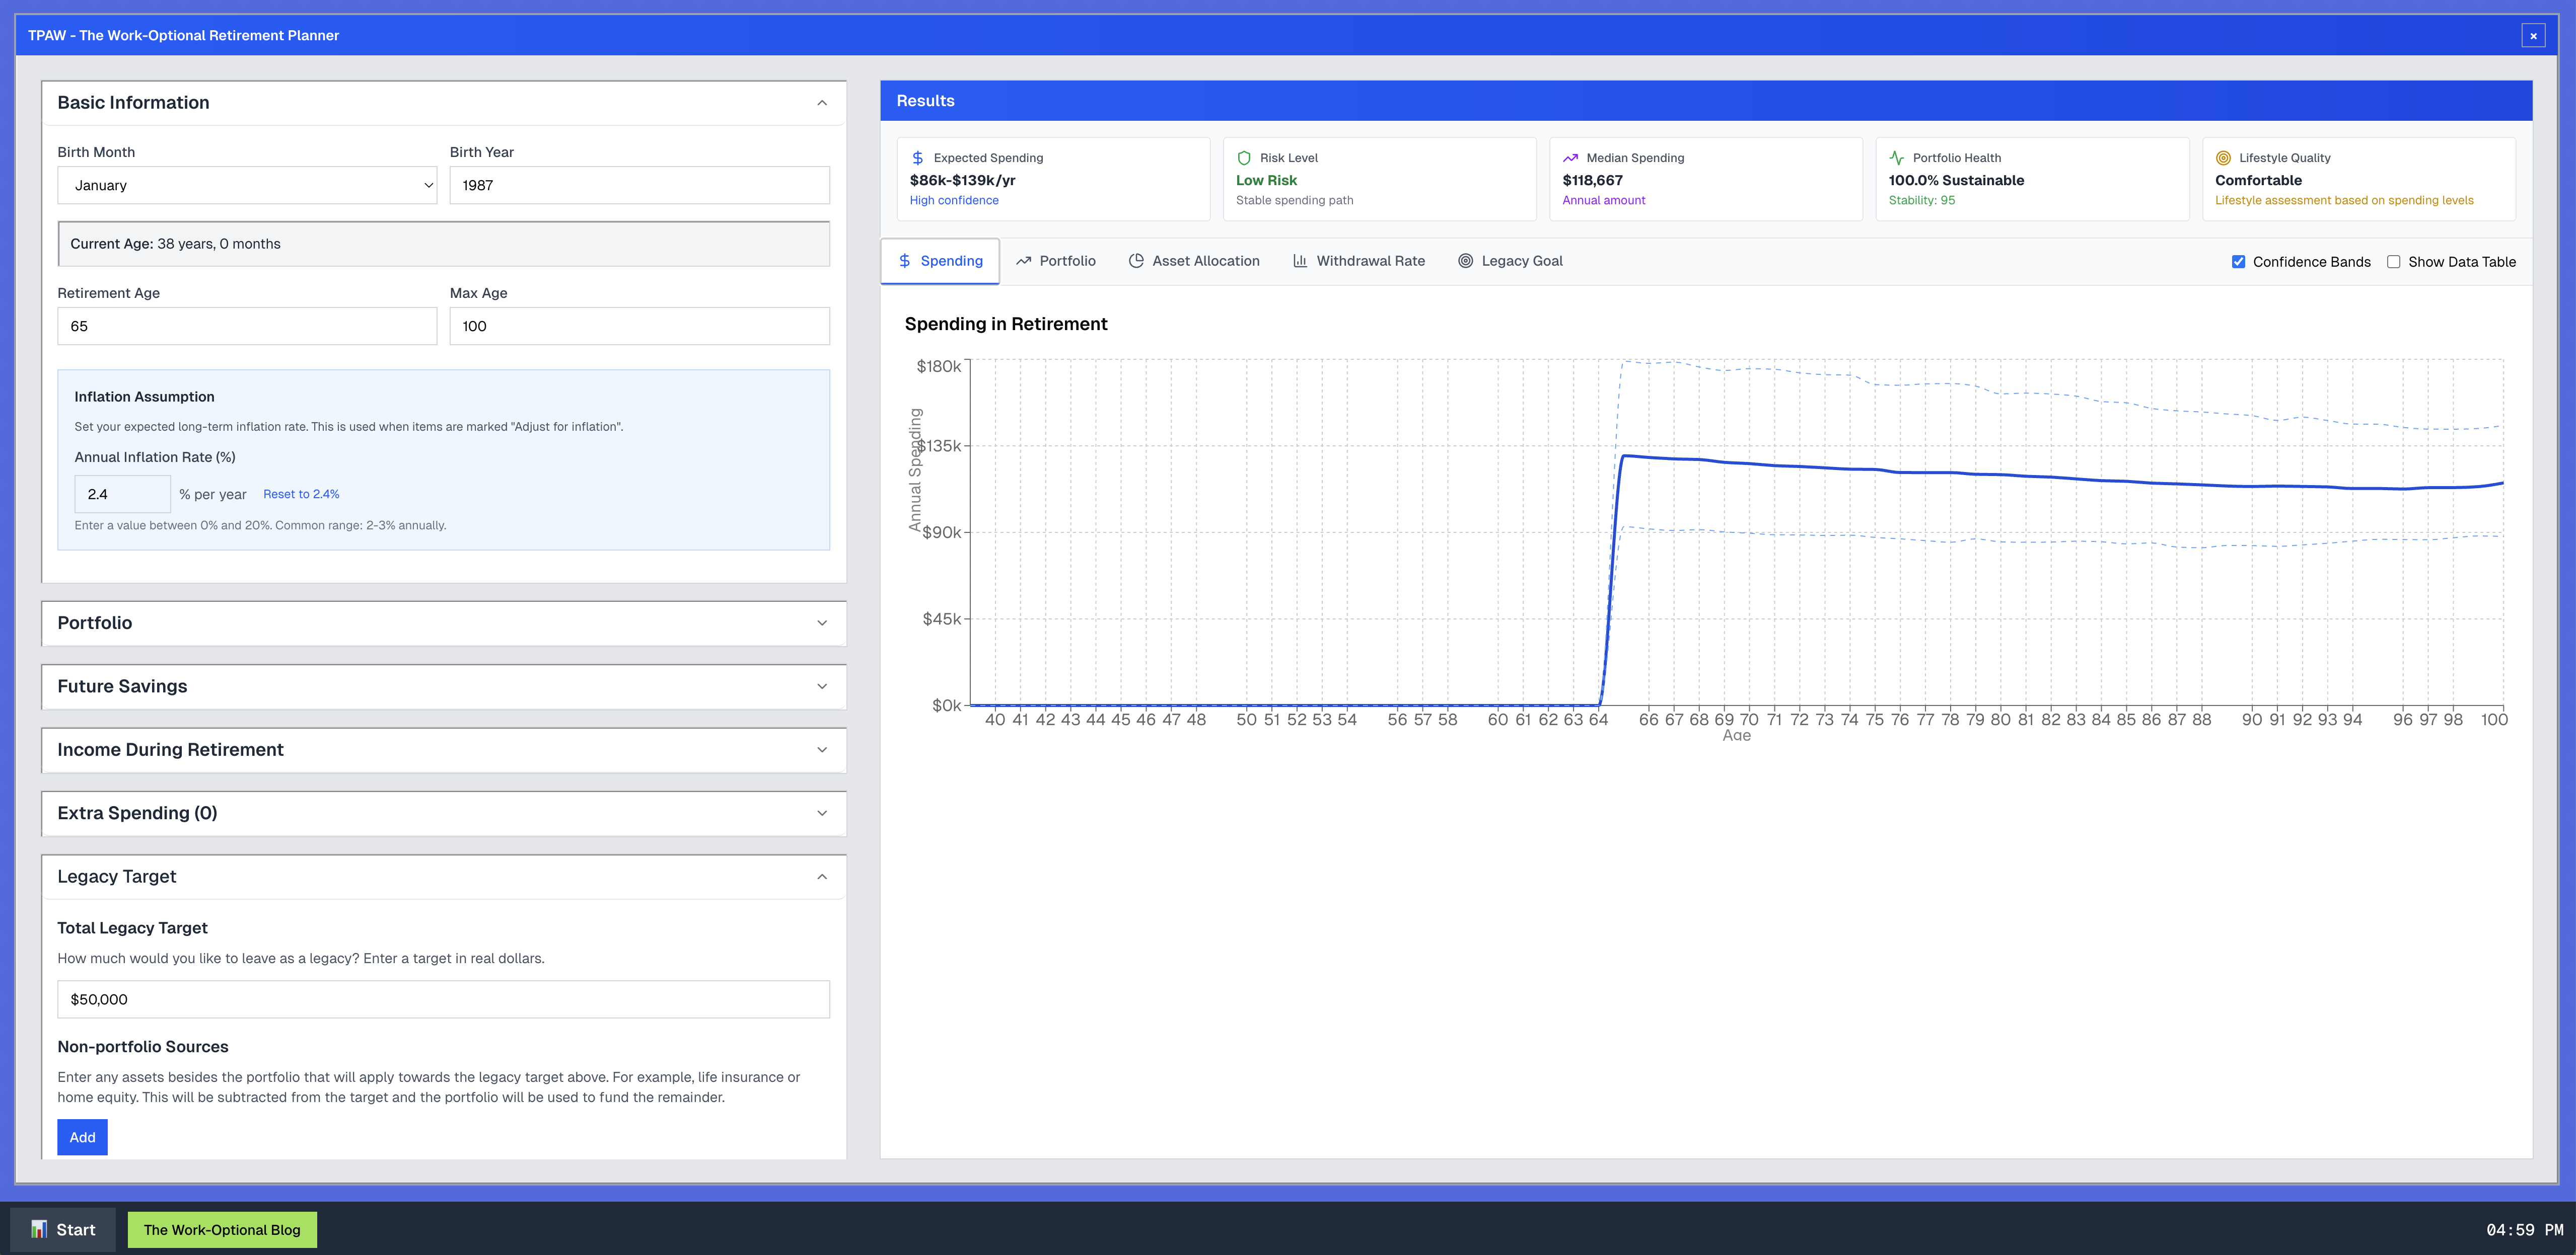This screenshot has width=2576, height=1255.
Task: Click the Results panel header
Action: (x=1706, y=101)
